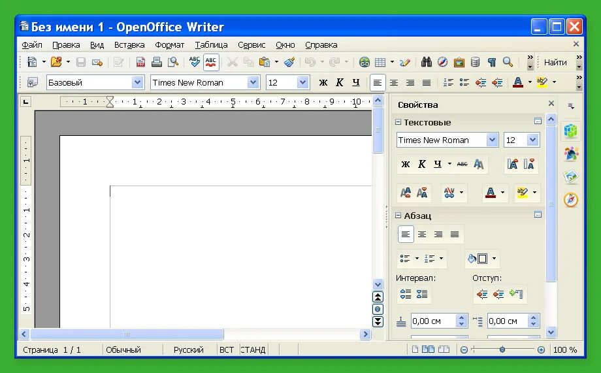Open the sidebar font name dropdown
This screenshot has height=373, width=601.
pos(492,140)
